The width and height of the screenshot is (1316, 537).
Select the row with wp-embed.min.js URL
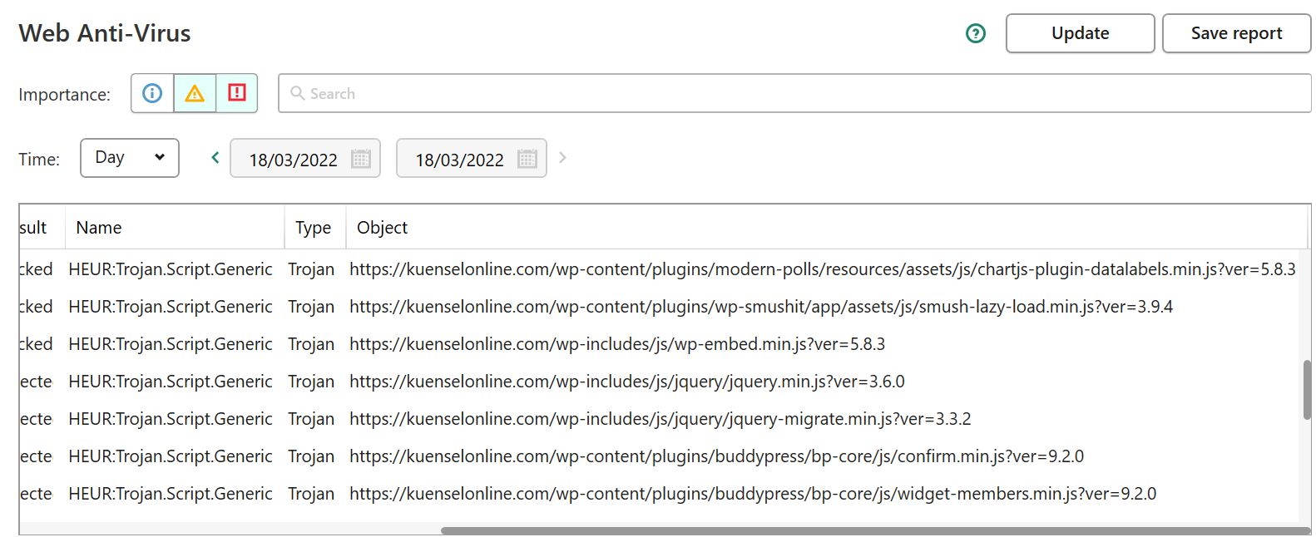click(x=659, y=344)
